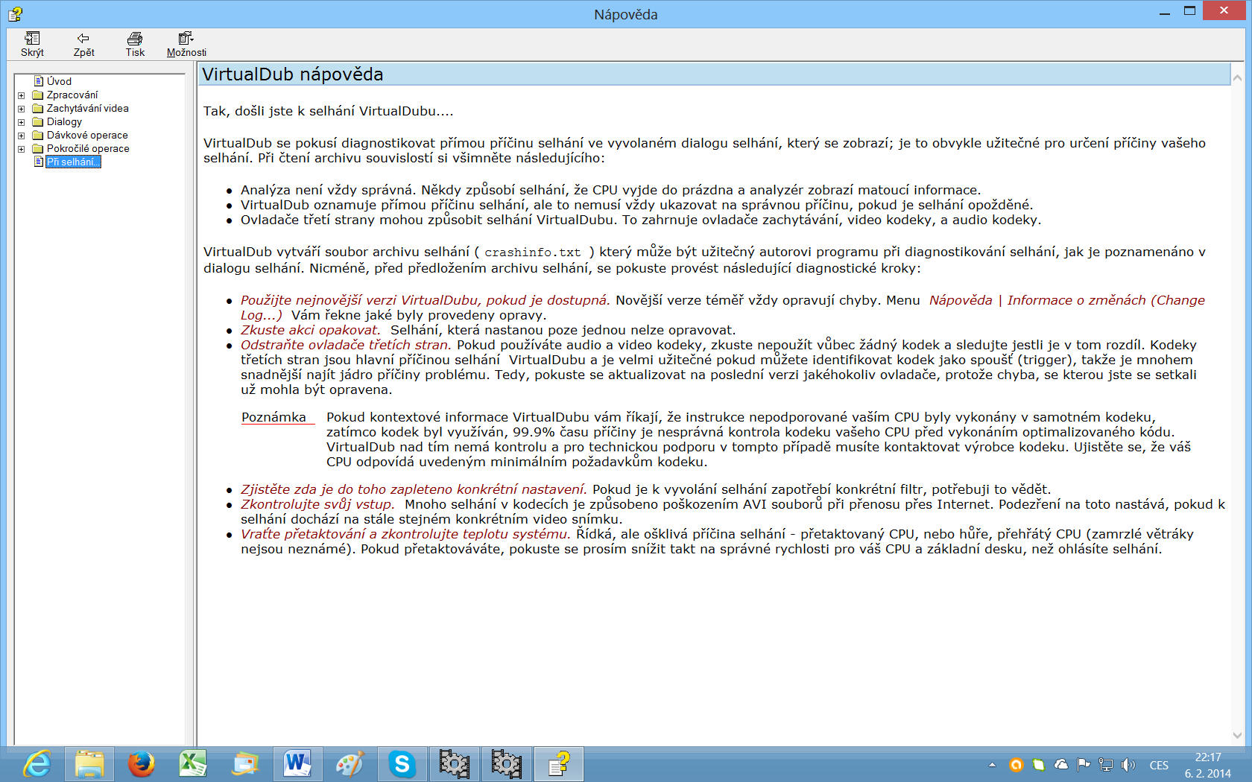Expand the Dialogy tree node

22,122
